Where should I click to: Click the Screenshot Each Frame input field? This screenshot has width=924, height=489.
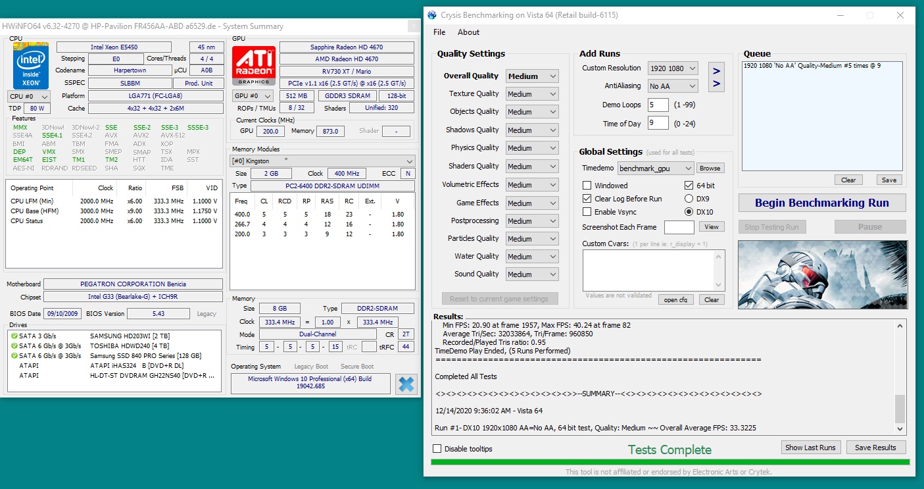tap(679, 227)
